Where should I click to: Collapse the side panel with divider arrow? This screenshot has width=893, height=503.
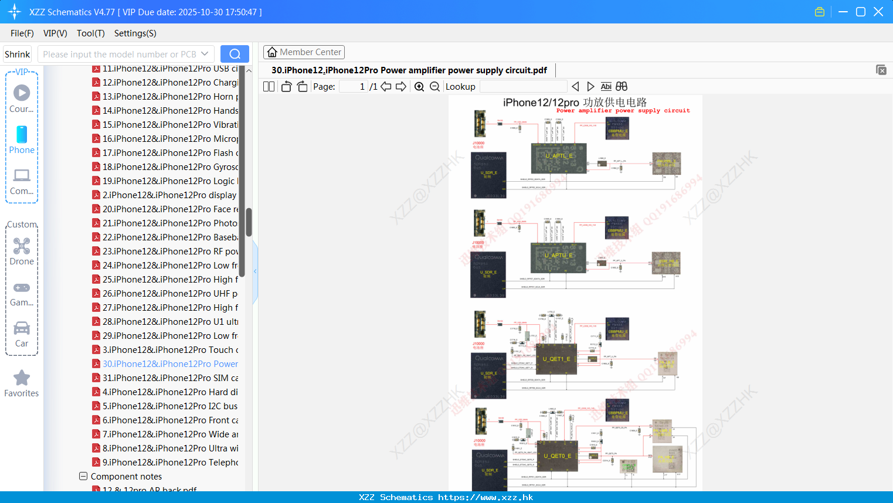click(255, 271)
